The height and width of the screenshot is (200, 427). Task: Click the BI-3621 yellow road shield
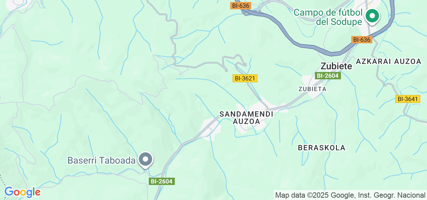tap(245, 79)
